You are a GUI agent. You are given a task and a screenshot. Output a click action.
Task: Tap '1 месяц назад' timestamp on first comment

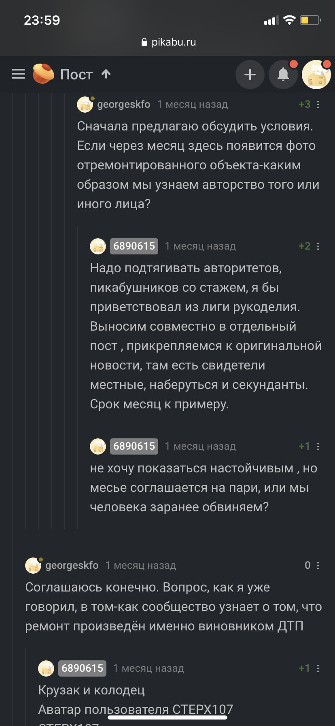click(193, 105)
